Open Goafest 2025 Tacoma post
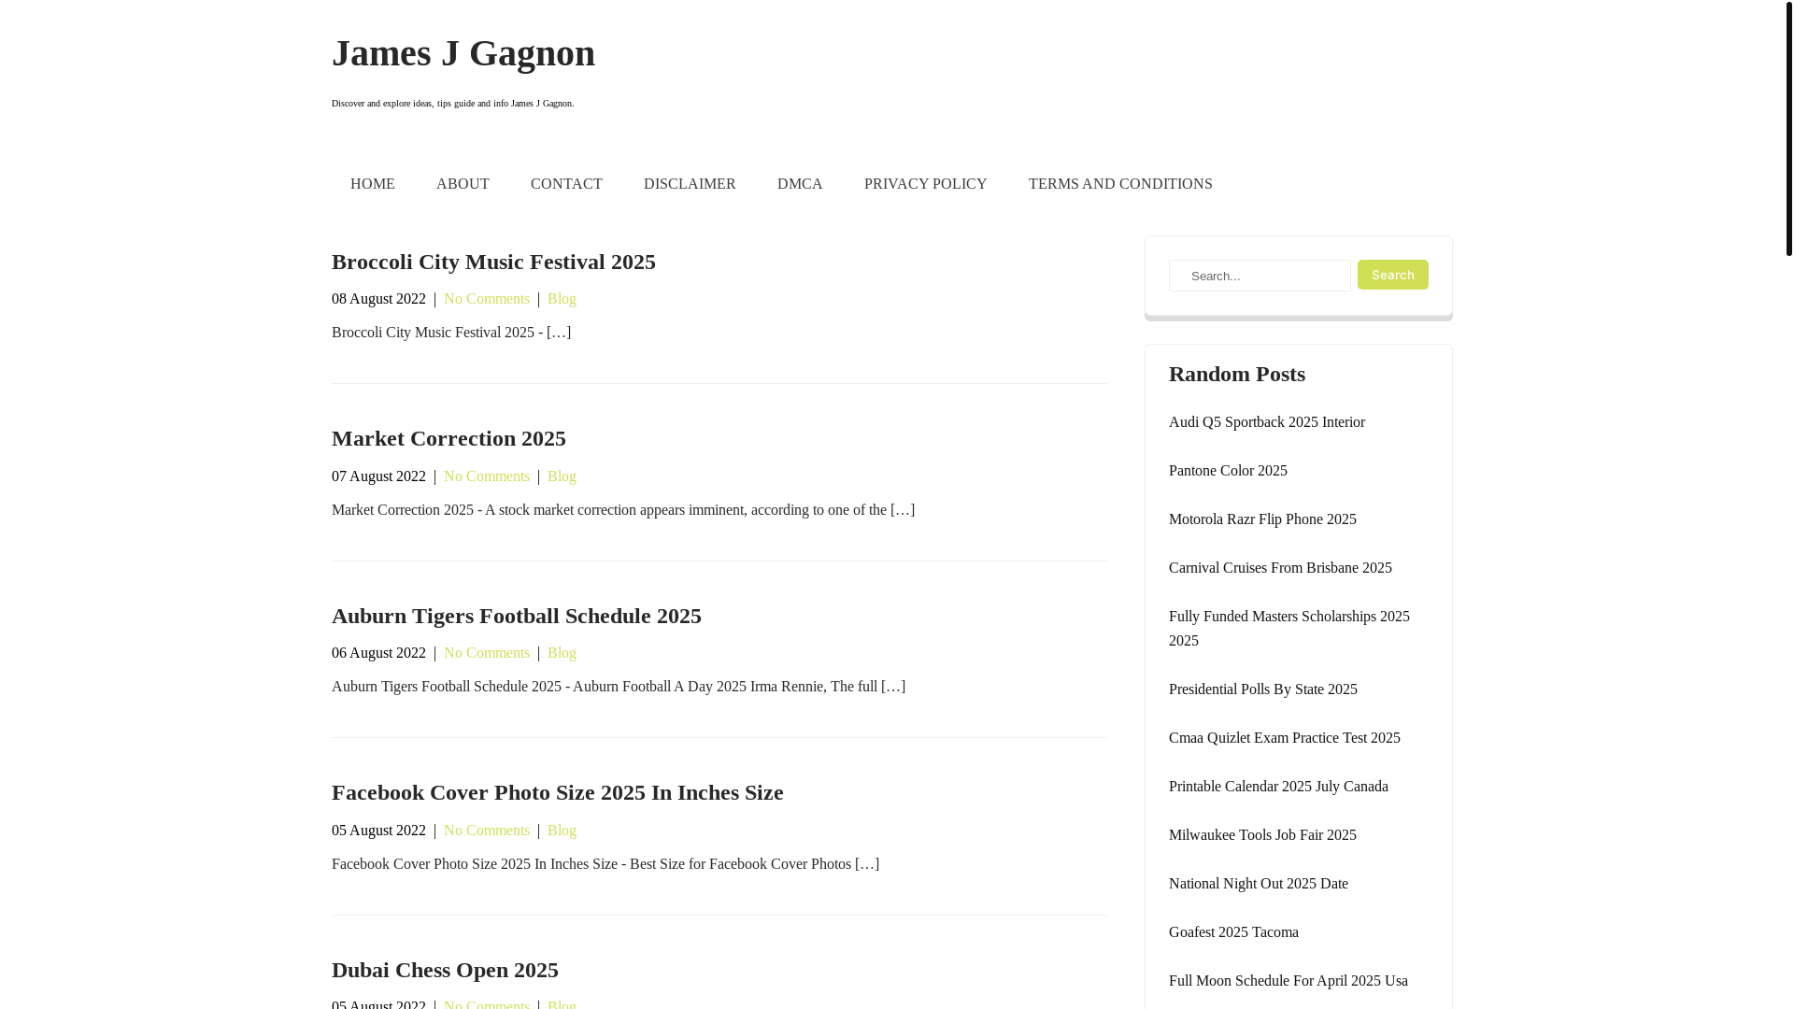 pos(1233,932)
